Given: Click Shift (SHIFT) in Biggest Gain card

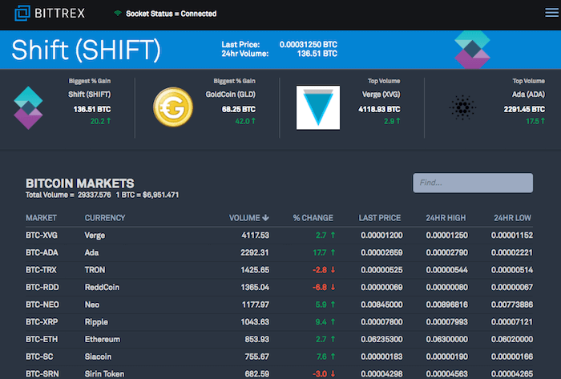Looking at the screenshot, I should [90, 95].
